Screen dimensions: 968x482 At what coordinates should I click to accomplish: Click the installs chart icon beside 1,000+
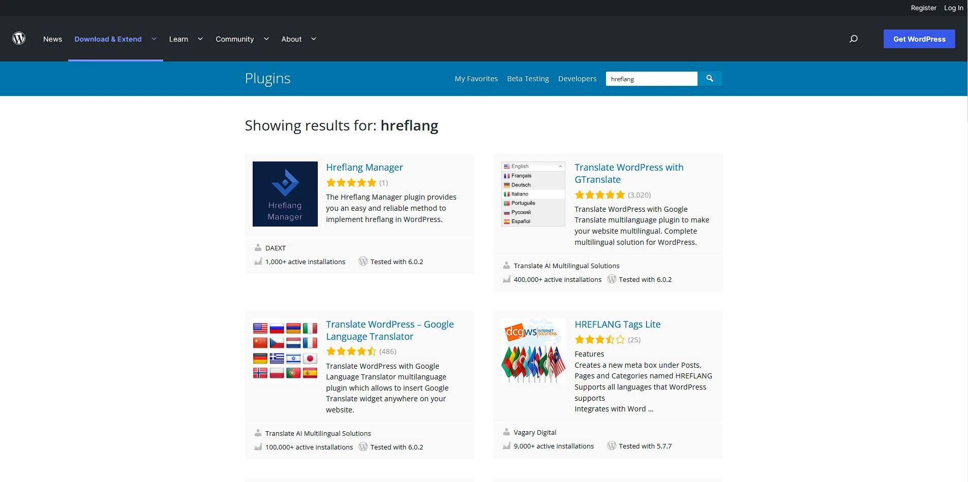(x=258, y=262)
